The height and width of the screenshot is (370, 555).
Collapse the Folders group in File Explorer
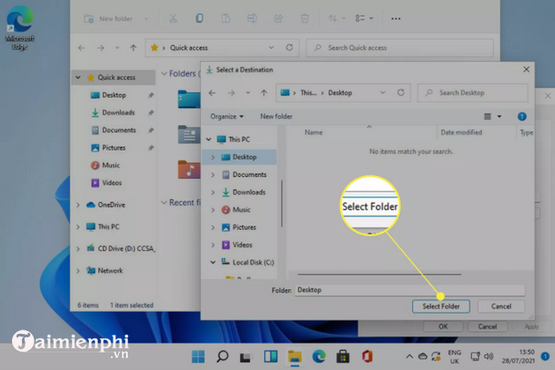pos(164,73)
